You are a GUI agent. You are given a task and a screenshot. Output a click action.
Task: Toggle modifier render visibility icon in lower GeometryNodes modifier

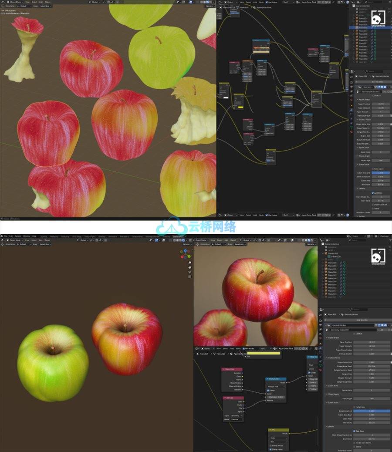(385, 325)
